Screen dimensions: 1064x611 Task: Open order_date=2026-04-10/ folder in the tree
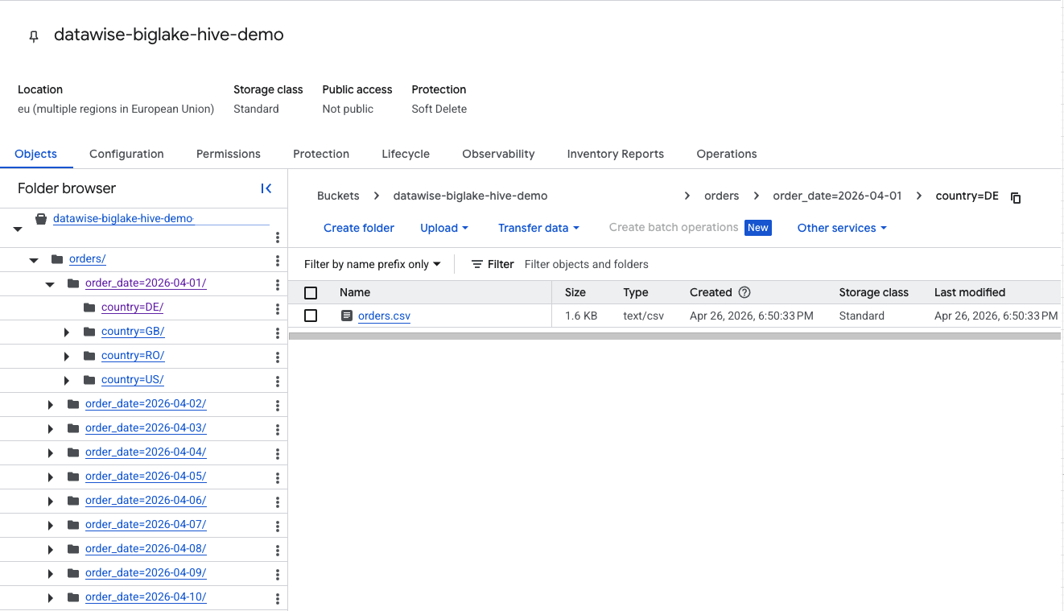click(x=146, y=597)
